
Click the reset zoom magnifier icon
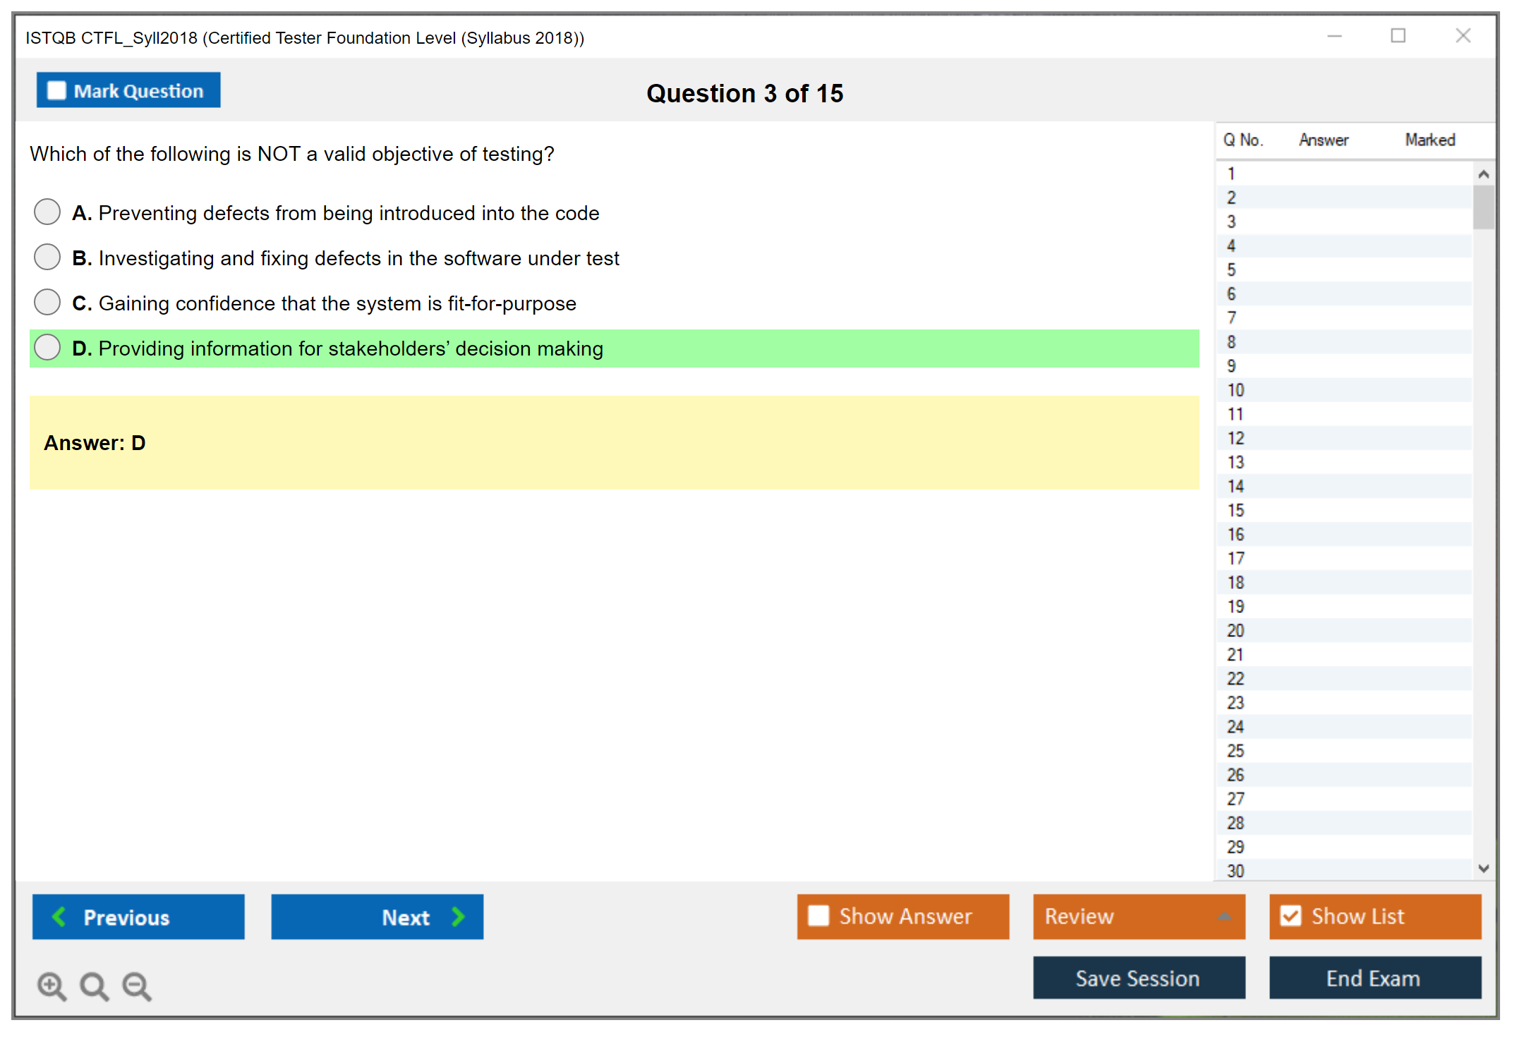click(93, 986)
